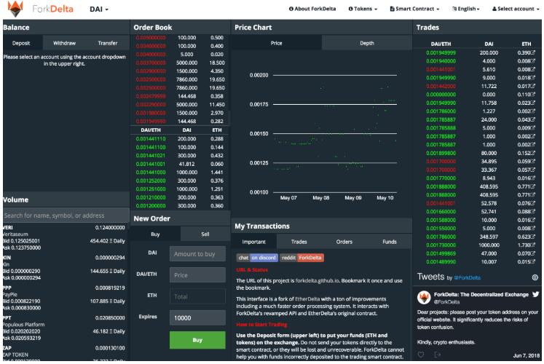
Task: Select buy order priced 0.001441110
Action: coord(180,138)
